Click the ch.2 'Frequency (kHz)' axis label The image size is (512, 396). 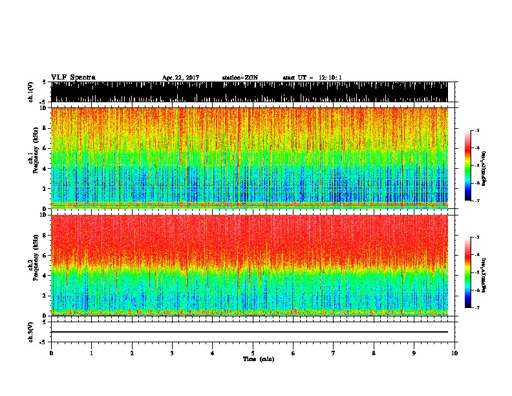click(36, 258)
